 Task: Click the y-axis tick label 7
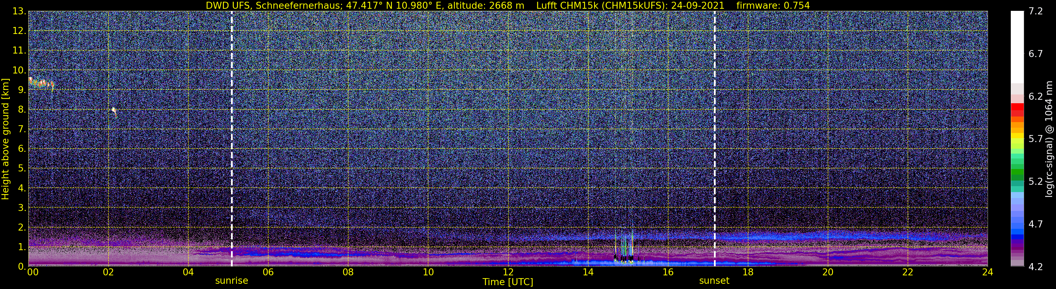click(x=22, y=129)
